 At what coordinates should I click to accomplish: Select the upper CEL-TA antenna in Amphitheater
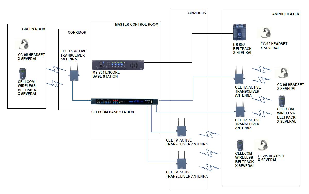239,75
